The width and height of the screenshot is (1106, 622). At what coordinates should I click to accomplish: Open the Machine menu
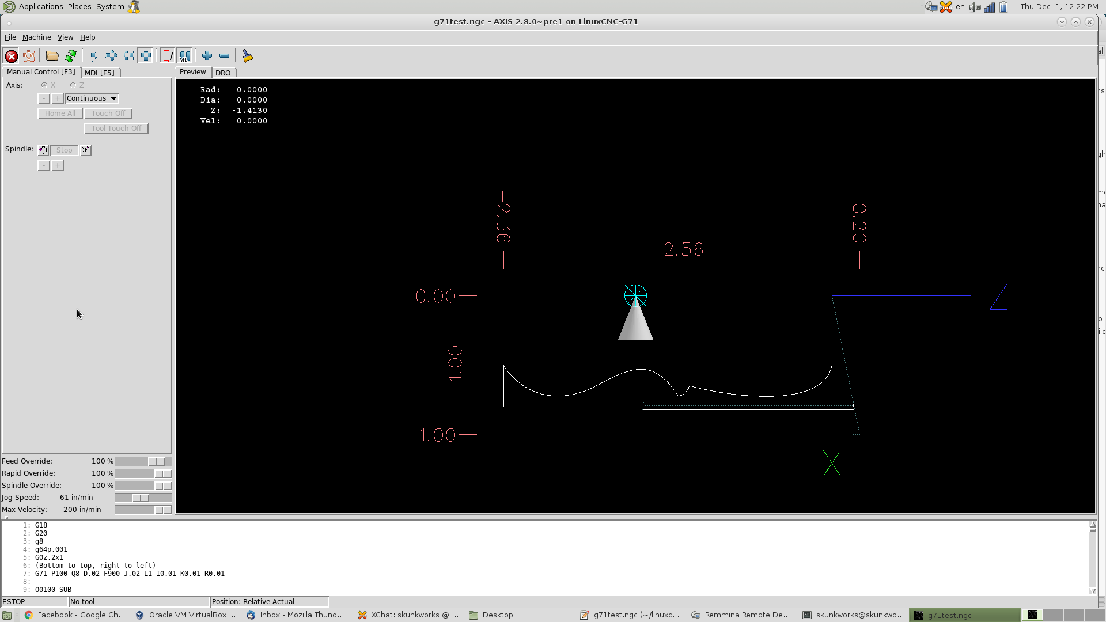[36, 37]
